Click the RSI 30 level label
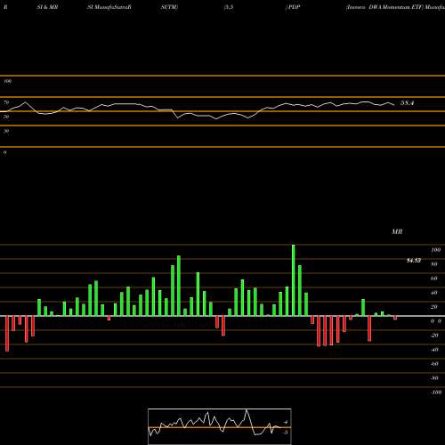 pyautogui.click(x=6, y=131)
